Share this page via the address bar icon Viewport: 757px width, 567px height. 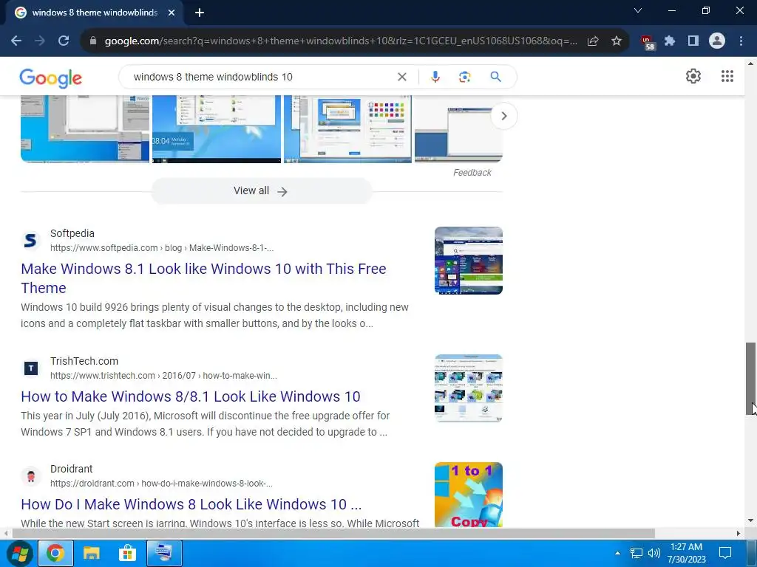[x=593, y=41]
